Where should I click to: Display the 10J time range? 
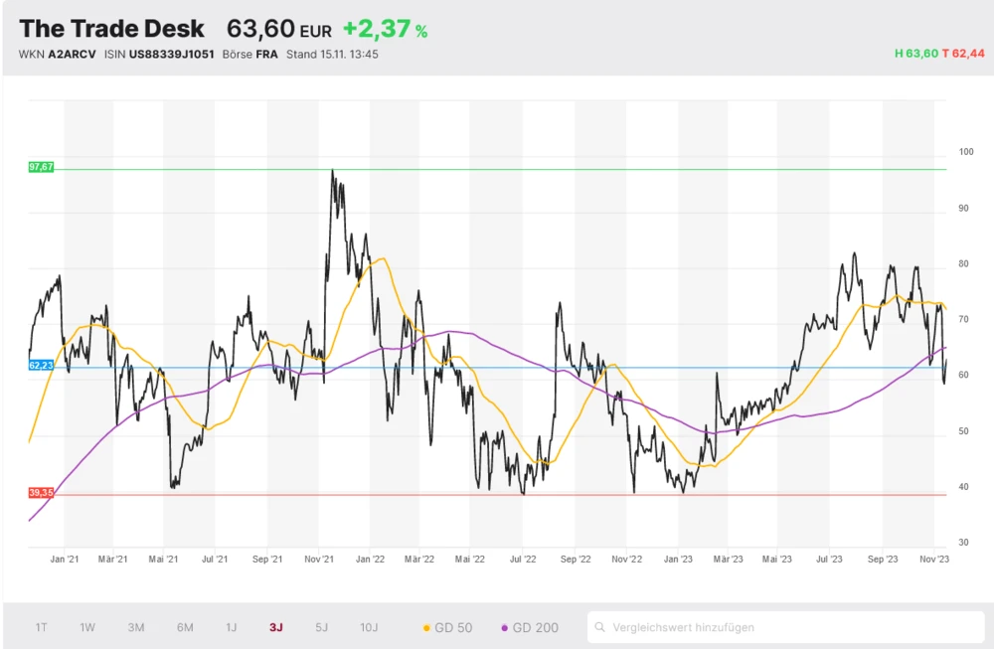click(369, 627)
